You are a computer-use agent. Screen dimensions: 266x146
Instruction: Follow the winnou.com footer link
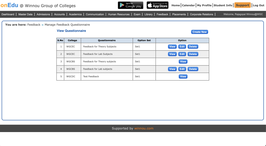[144, 128]
